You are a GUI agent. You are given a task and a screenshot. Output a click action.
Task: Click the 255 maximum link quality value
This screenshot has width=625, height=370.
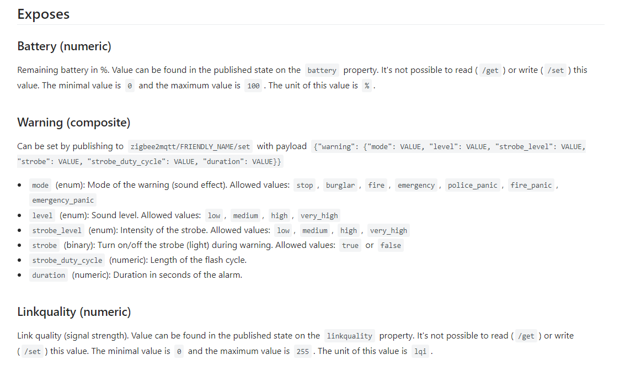point(302,352)
